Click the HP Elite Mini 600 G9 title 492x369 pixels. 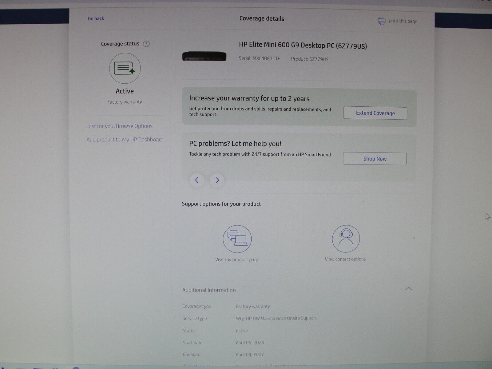tap(303, 45)
